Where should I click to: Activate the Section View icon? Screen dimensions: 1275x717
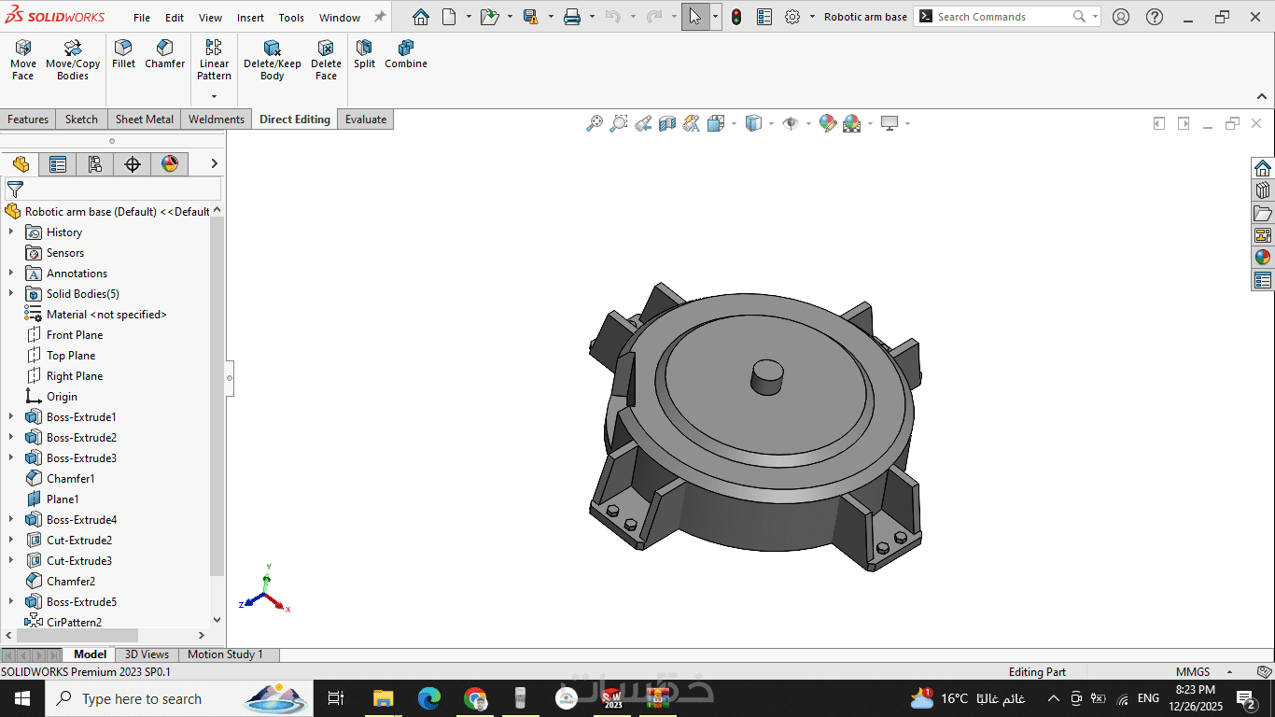point(666,123)
